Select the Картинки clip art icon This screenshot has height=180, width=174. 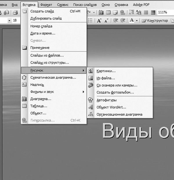(90, 71)
